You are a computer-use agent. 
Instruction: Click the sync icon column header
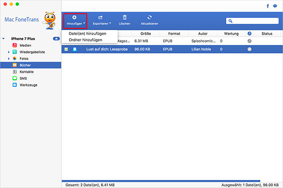click(250, 34)
